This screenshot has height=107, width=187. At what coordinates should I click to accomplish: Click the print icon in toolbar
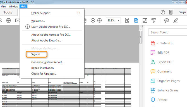[x=8, y=20]
